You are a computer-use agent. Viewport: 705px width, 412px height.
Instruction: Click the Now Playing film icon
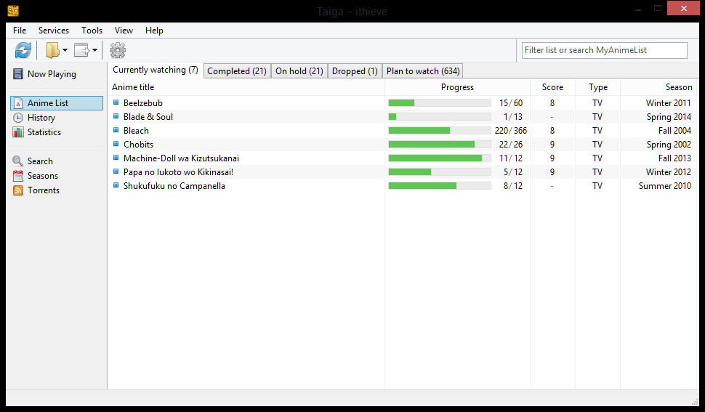coord(18,73)
